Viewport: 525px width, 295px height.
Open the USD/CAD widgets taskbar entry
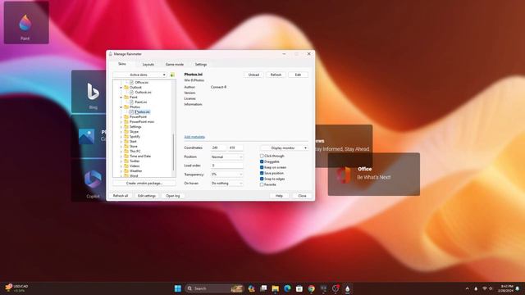[x=16, y=288]
